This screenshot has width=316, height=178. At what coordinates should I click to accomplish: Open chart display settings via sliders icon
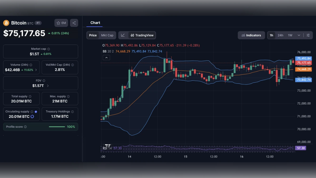(x=309, y=35)
